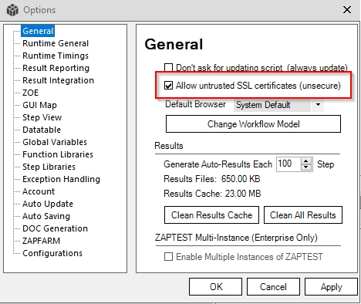Close the Options dialog
361x304 pixels.
coord(347,10)
